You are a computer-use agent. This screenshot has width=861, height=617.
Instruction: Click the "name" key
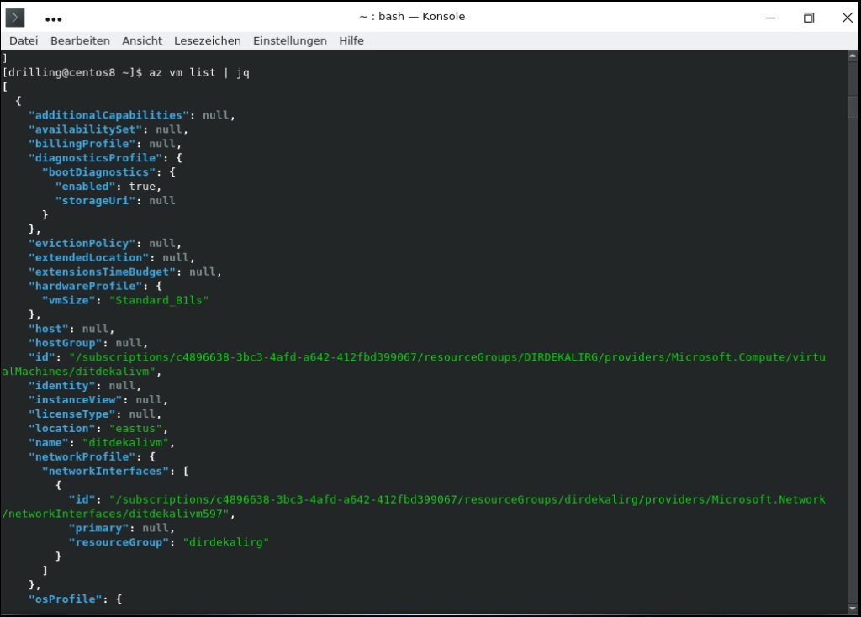coord(48,443)
